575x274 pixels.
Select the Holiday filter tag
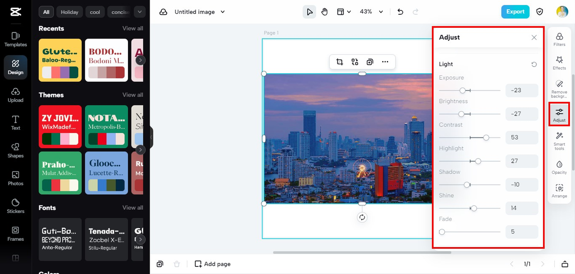(70, 12)
